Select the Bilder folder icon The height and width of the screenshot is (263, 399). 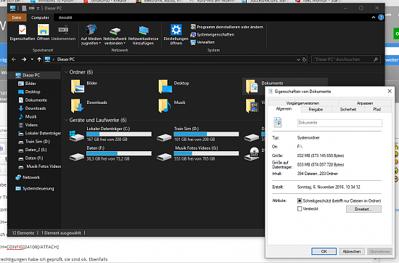tap(78, 86)
